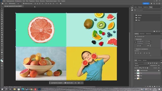This screenshot has width=162, height=91.
Task: Select the Frame tool
Action: tap(2, 19)
